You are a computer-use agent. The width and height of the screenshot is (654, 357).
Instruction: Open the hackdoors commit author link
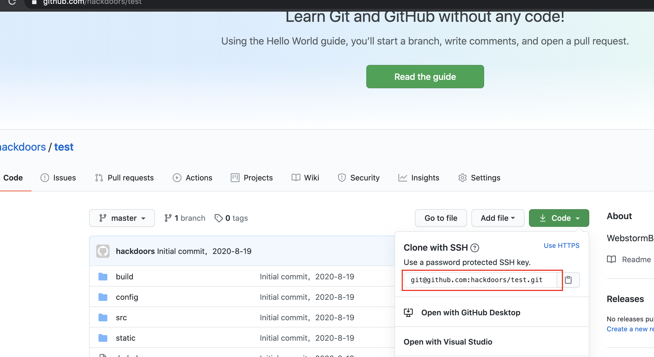pyautogui.click(x=135, y=251)
